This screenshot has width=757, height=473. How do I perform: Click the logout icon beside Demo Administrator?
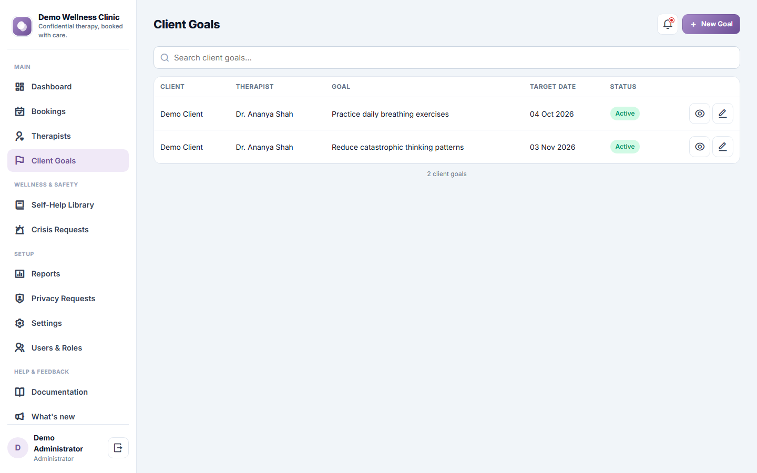click(118, 448)
